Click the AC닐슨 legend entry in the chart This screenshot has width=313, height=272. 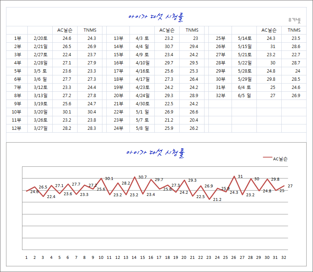(275, 159)
